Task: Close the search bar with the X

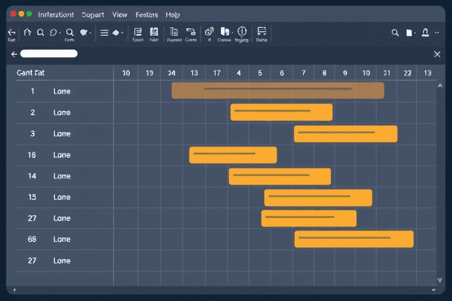Action: pyautogui.click(x=437, y=54)
